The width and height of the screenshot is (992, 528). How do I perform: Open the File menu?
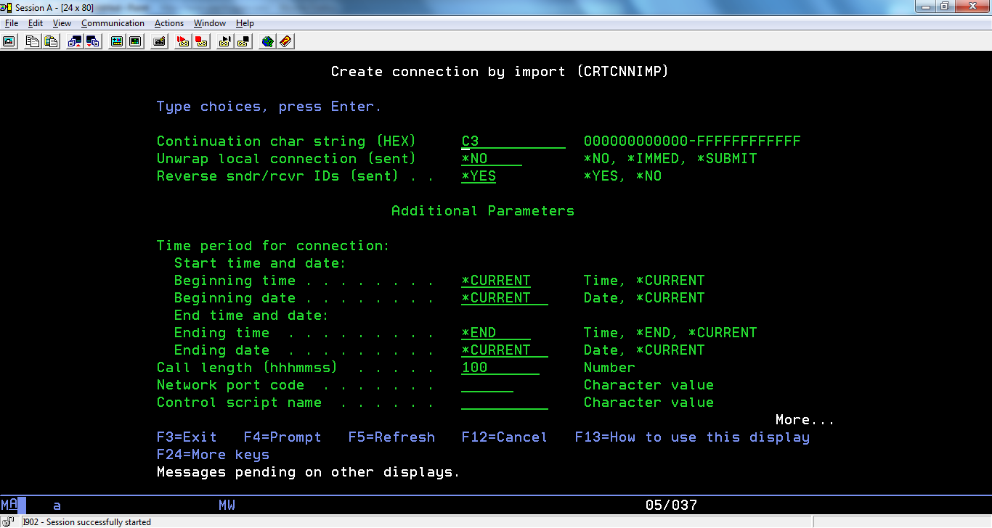tap(12, 23)
